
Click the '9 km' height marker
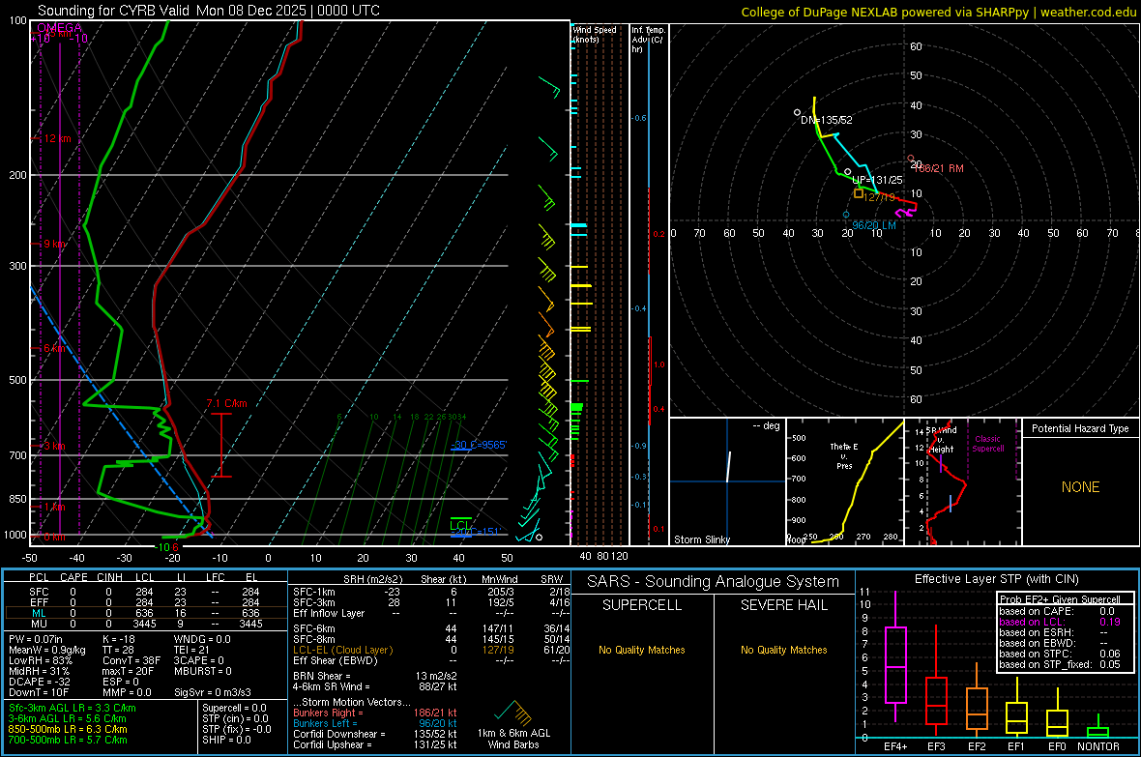(x=54, y=244)
